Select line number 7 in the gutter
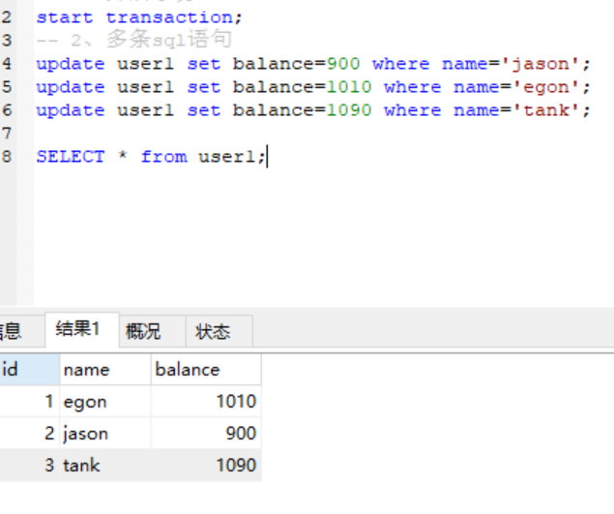 pyautogui.click(x=7, y=134)
